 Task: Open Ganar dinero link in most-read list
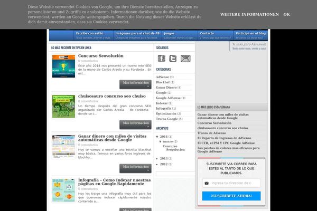coord(223,116)
